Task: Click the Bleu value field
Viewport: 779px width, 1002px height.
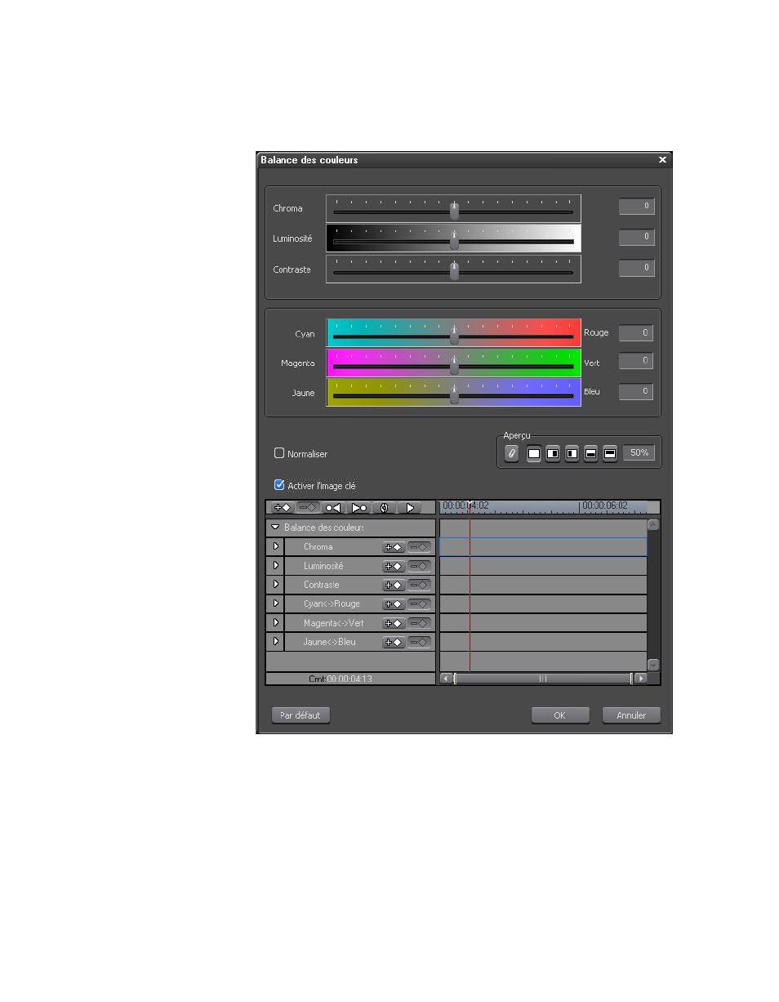Action: coord(635,392)
